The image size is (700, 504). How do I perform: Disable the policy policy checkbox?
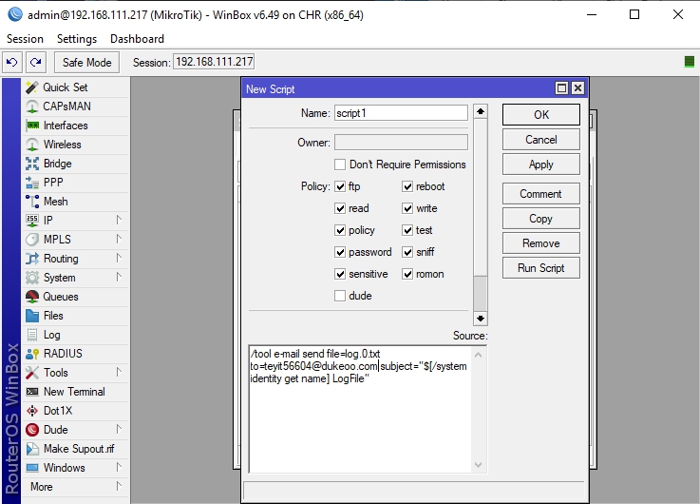[x=340, y=230]
